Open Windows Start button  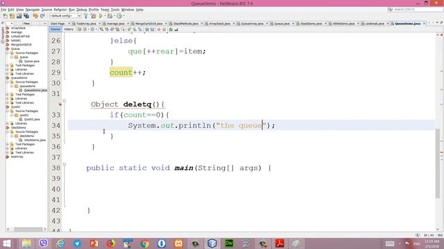(6, 243)
